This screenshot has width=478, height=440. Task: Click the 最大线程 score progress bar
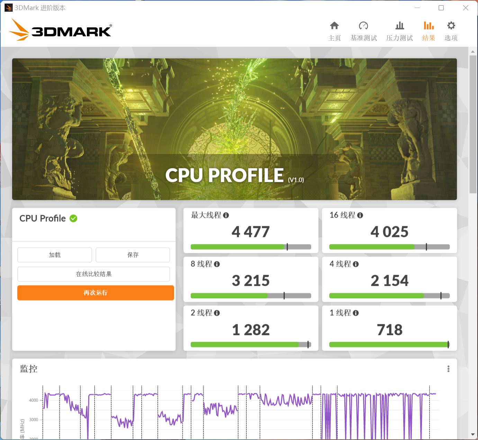(x=251, y=247)
